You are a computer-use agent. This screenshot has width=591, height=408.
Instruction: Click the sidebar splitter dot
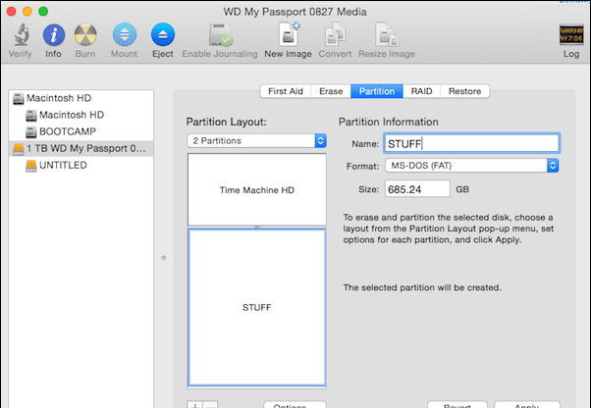[x=164, y=258]
